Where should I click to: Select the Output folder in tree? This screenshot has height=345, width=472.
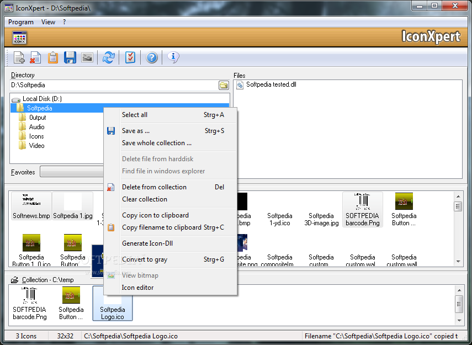pos(38,118)
